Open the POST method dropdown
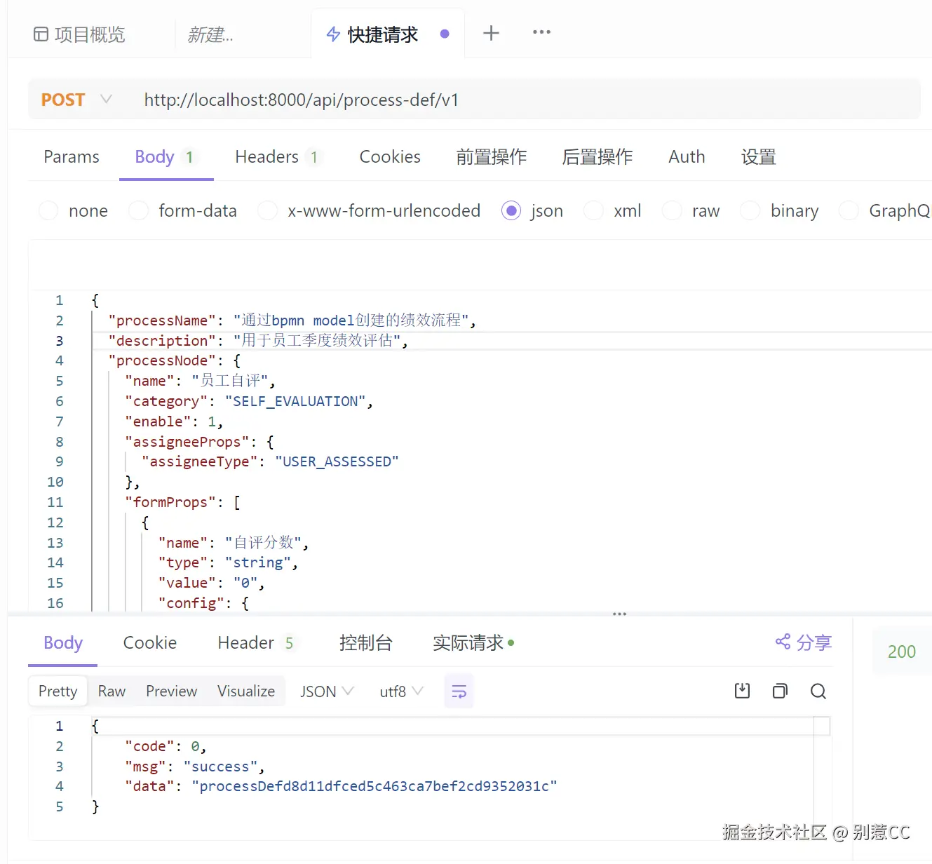The height and width of the screenshot is (864, 932). pyautogui.click(x=76, y=100)
